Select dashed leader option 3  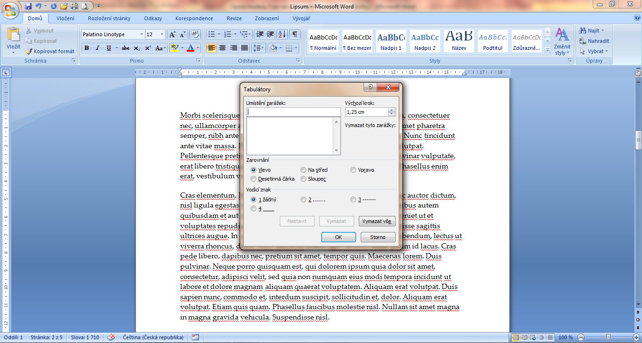coord(353,199)
